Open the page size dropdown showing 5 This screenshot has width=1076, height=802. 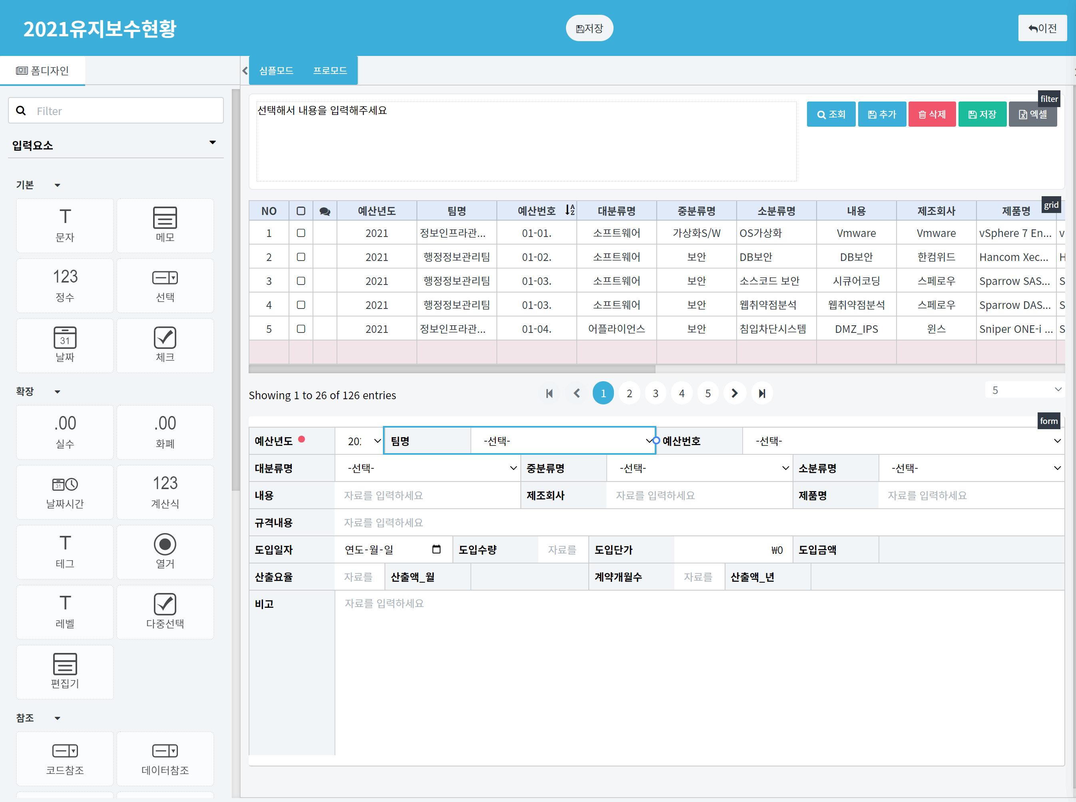[1025, 390]
